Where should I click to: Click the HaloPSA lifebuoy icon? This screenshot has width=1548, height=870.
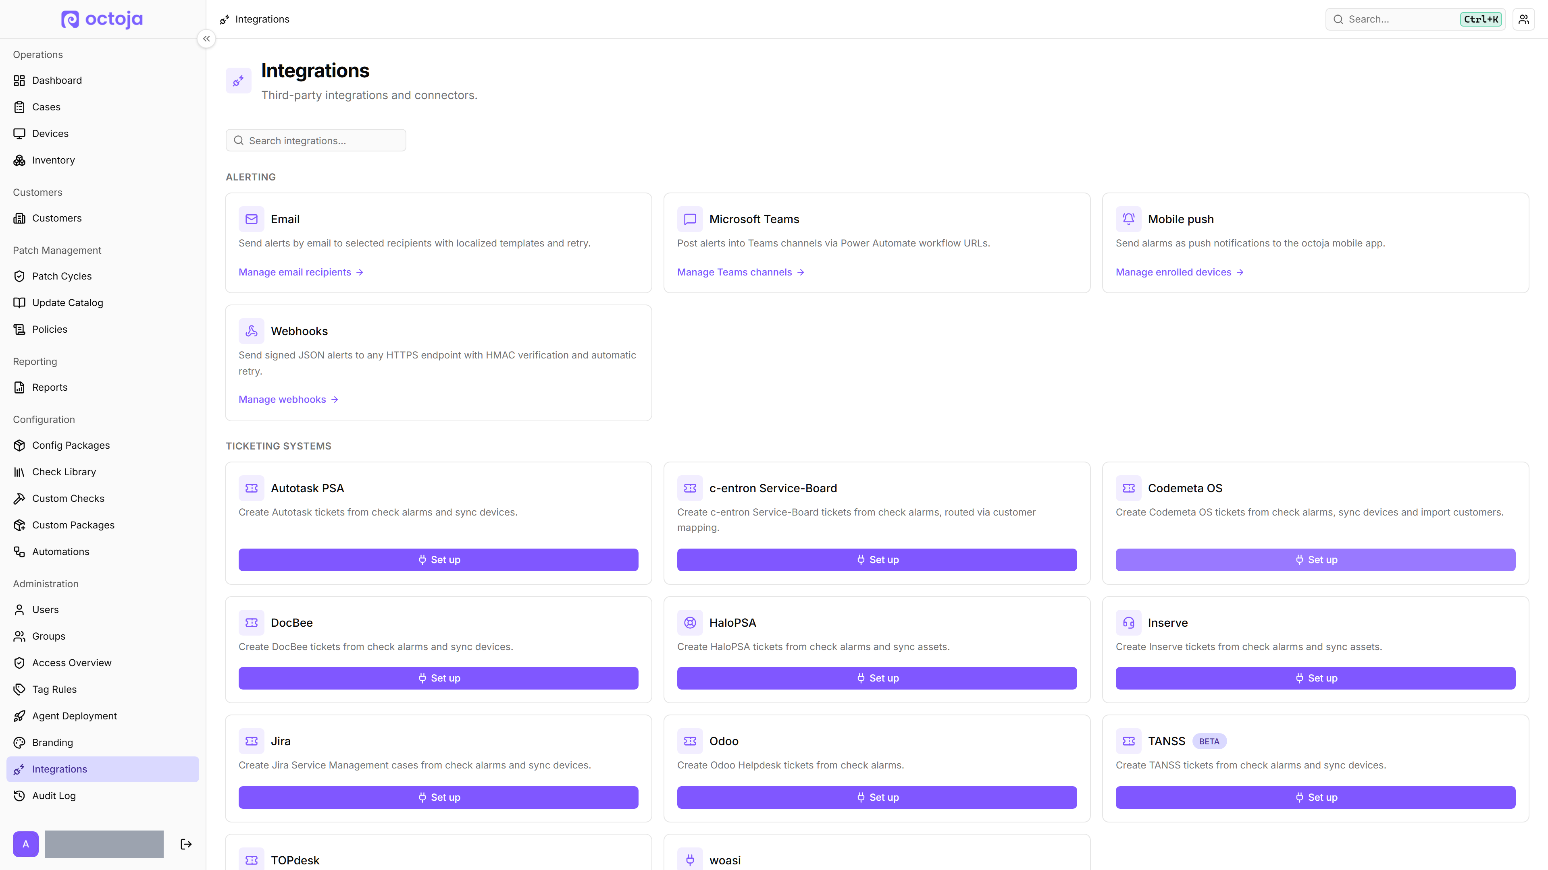(690, 623)
